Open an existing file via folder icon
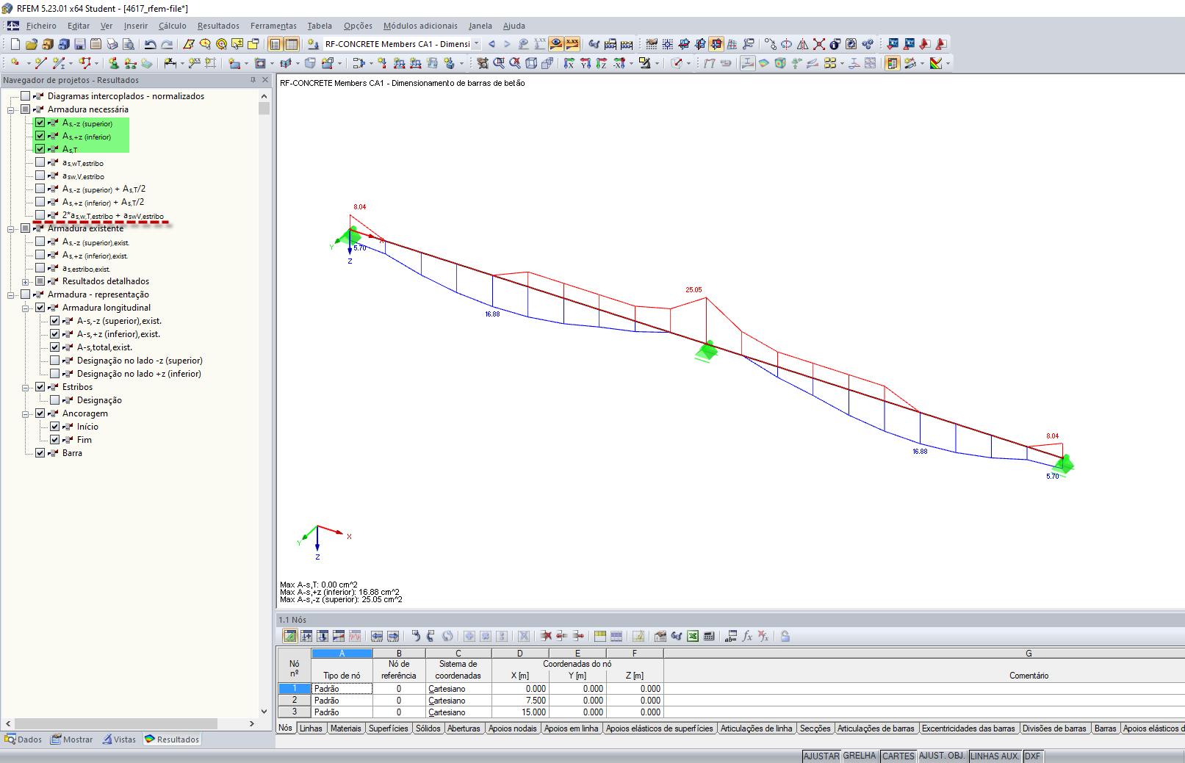Screen dimensions: 1185x763 (x=31, y=44)
